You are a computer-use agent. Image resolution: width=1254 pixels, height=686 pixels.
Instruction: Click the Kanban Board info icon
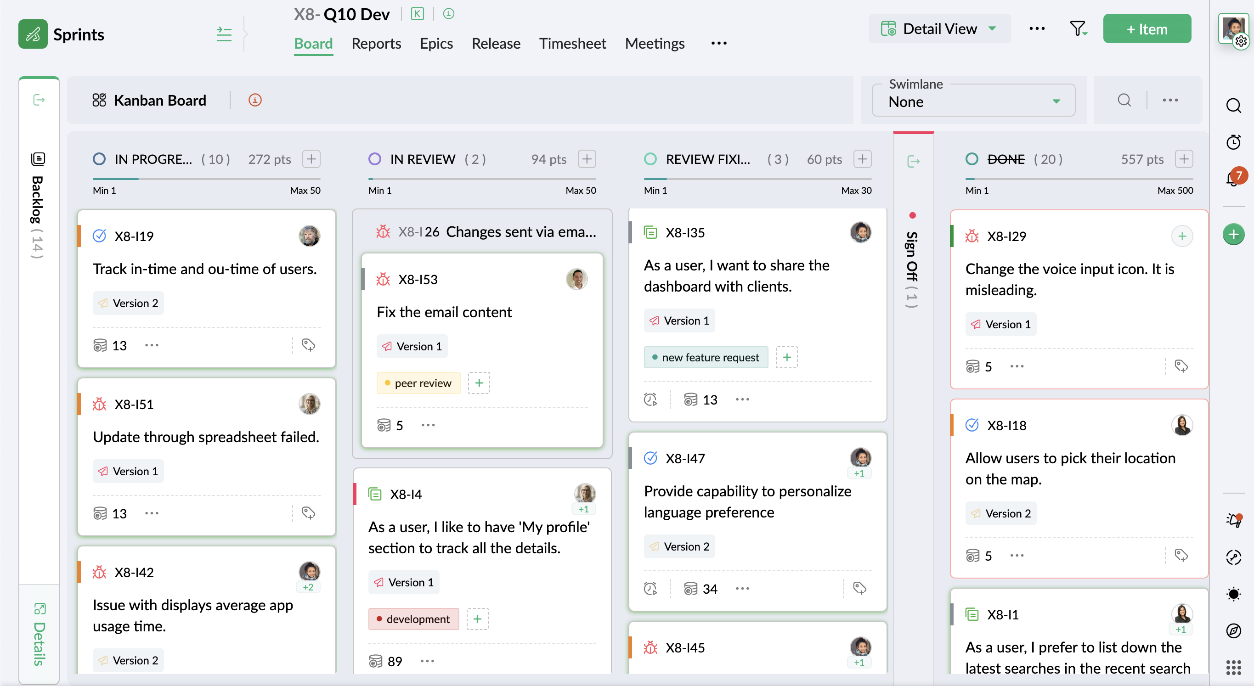pos(254,100)
